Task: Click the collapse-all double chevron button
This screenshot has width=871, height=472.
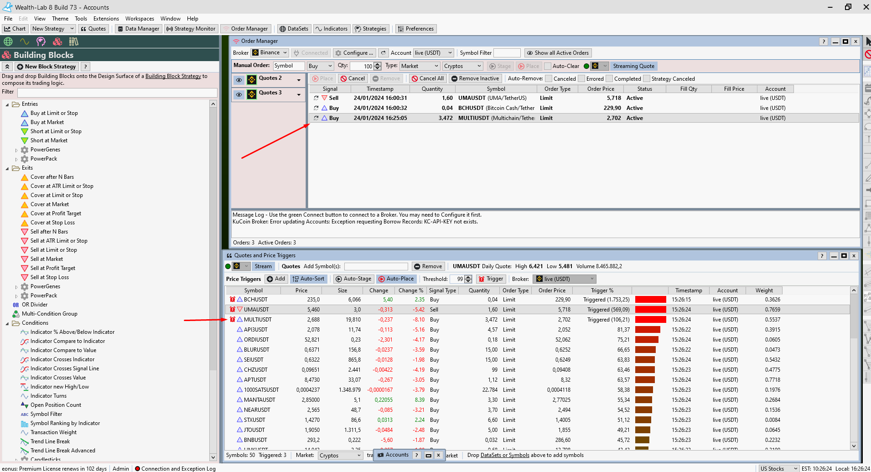Action: click(7, 67)
